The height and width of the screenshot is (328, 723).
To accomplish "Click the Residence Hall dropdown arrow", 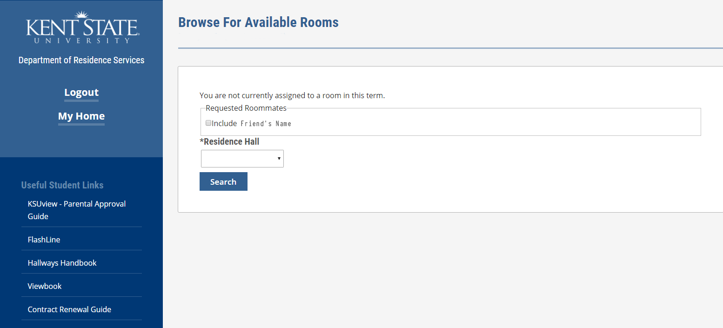I will pyautogui.click(x=279, y=159).
